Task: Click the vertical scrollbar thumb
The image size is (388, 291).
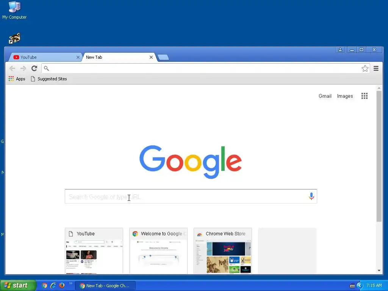Action: (x=379, y=156)
